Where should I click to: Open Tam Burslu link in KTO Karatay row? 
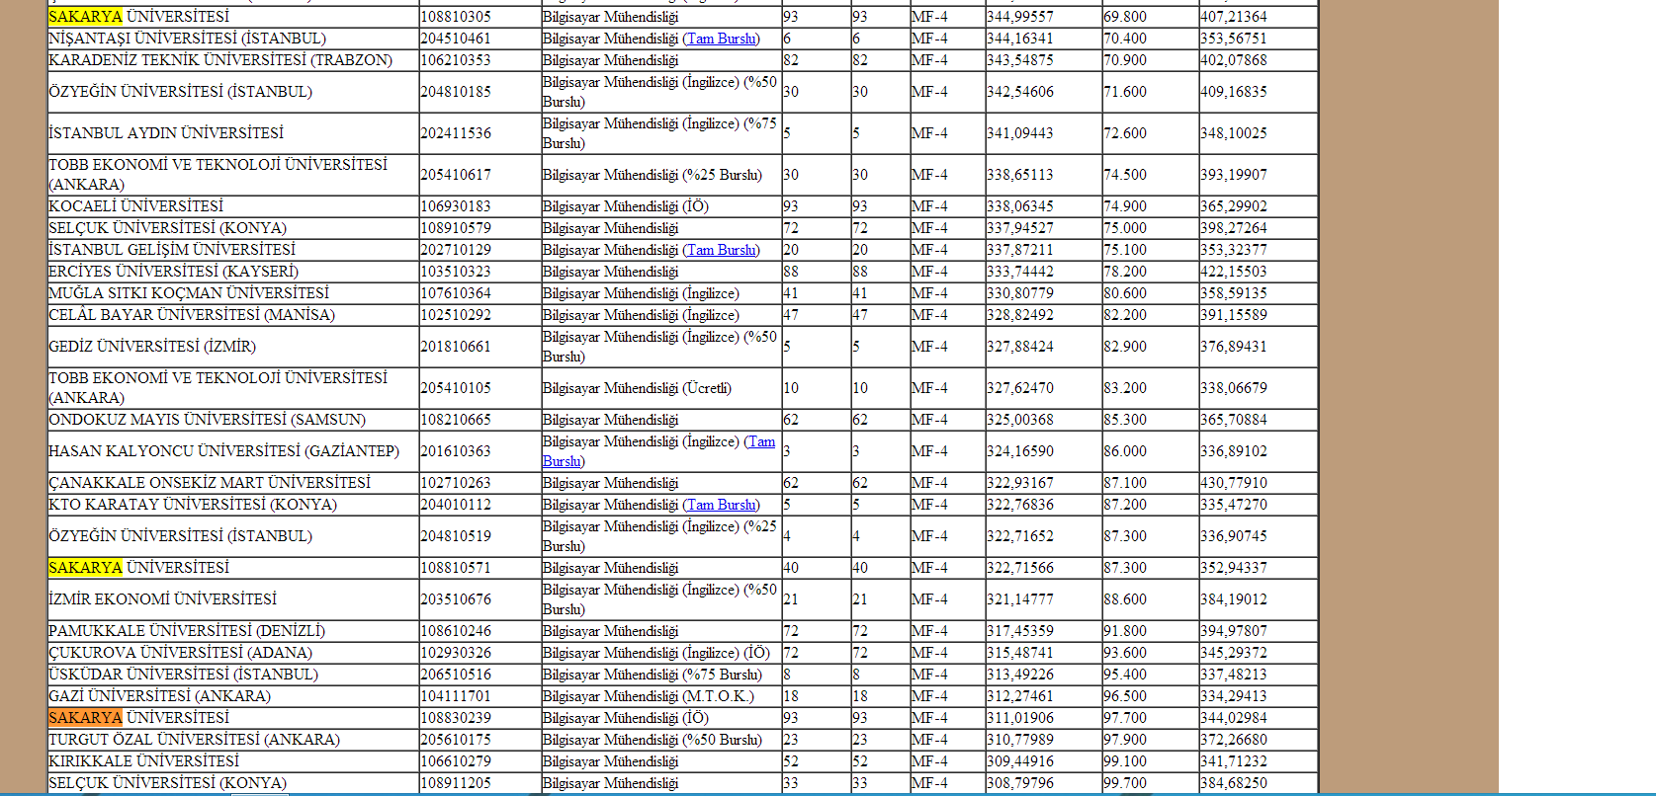click(x=722, y=505)
